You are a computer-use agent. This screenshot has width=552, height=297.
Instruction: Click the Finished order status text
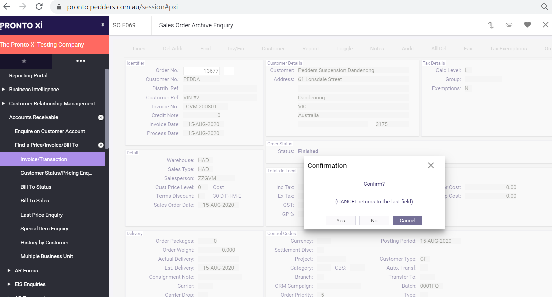(308, 151)
